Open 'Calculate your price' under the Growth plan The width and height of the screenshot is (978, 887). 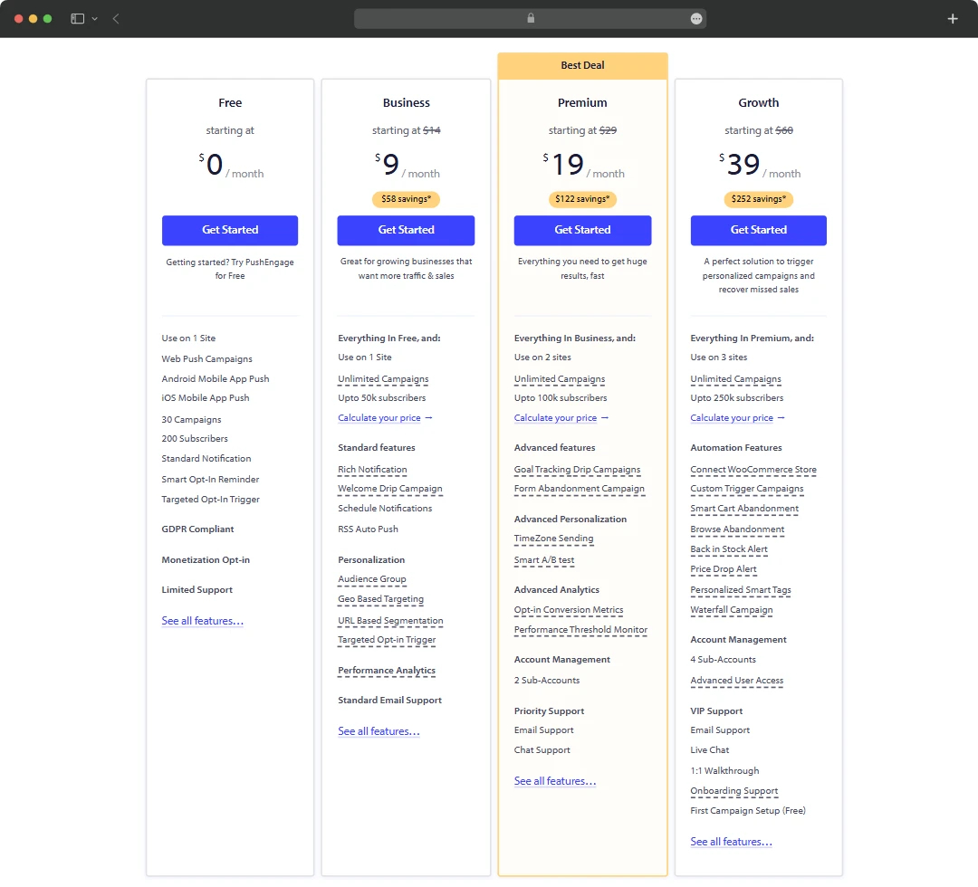[731, 417]
